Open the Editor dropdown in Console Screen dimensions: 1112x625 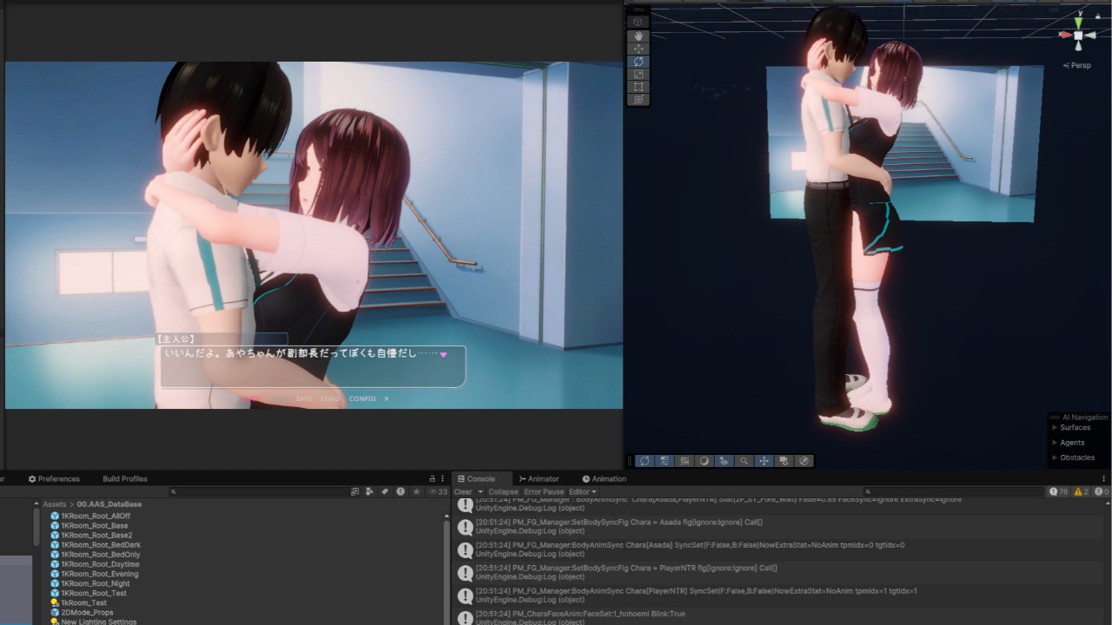click(x=582, y=492)
